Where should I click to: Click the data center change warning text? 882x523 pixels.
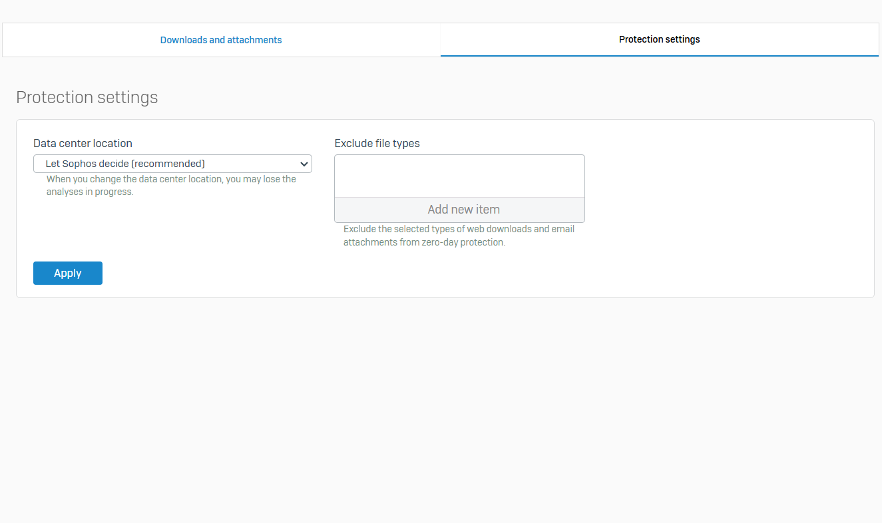pos(171,186)
